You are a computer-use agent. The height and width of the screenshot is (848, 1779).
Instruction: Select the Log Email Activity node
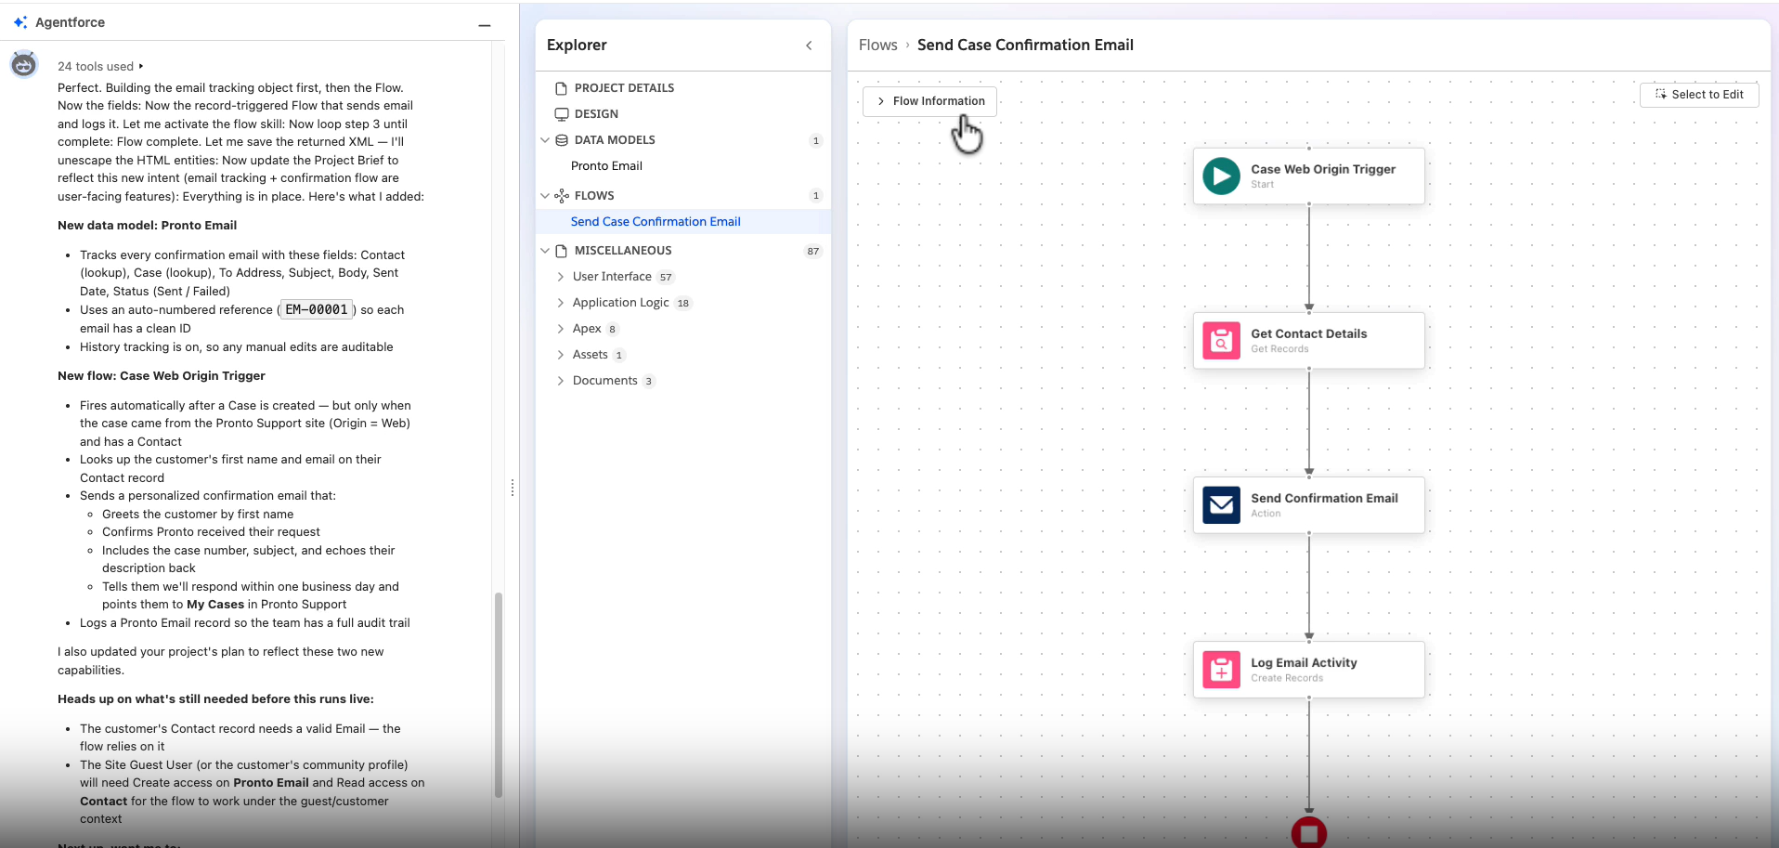1309,670
